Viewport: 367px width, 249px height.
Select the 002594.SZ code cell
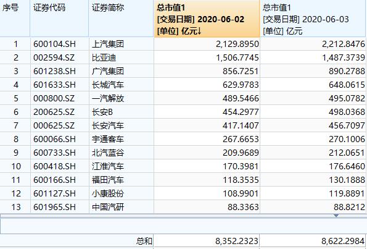59,57
